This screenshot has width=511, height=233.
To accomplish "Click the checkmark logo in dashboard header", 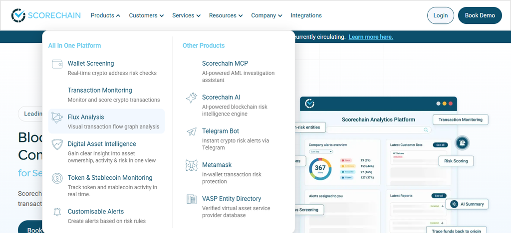I will 309,104.
